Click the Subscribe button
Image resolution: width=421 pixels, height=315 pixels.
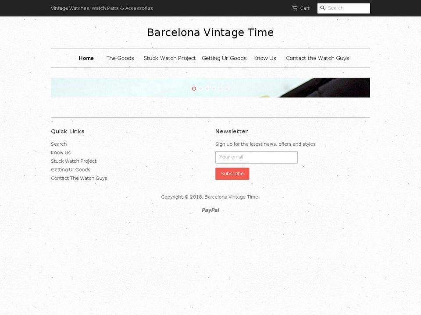[232, 174]
